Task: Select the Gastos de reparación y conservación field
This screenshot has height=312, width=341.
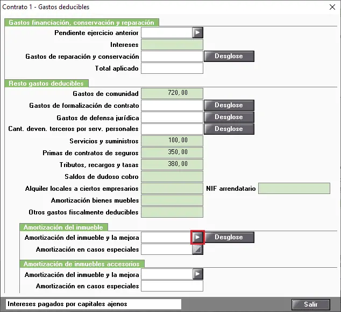Action: coord(172,57)
